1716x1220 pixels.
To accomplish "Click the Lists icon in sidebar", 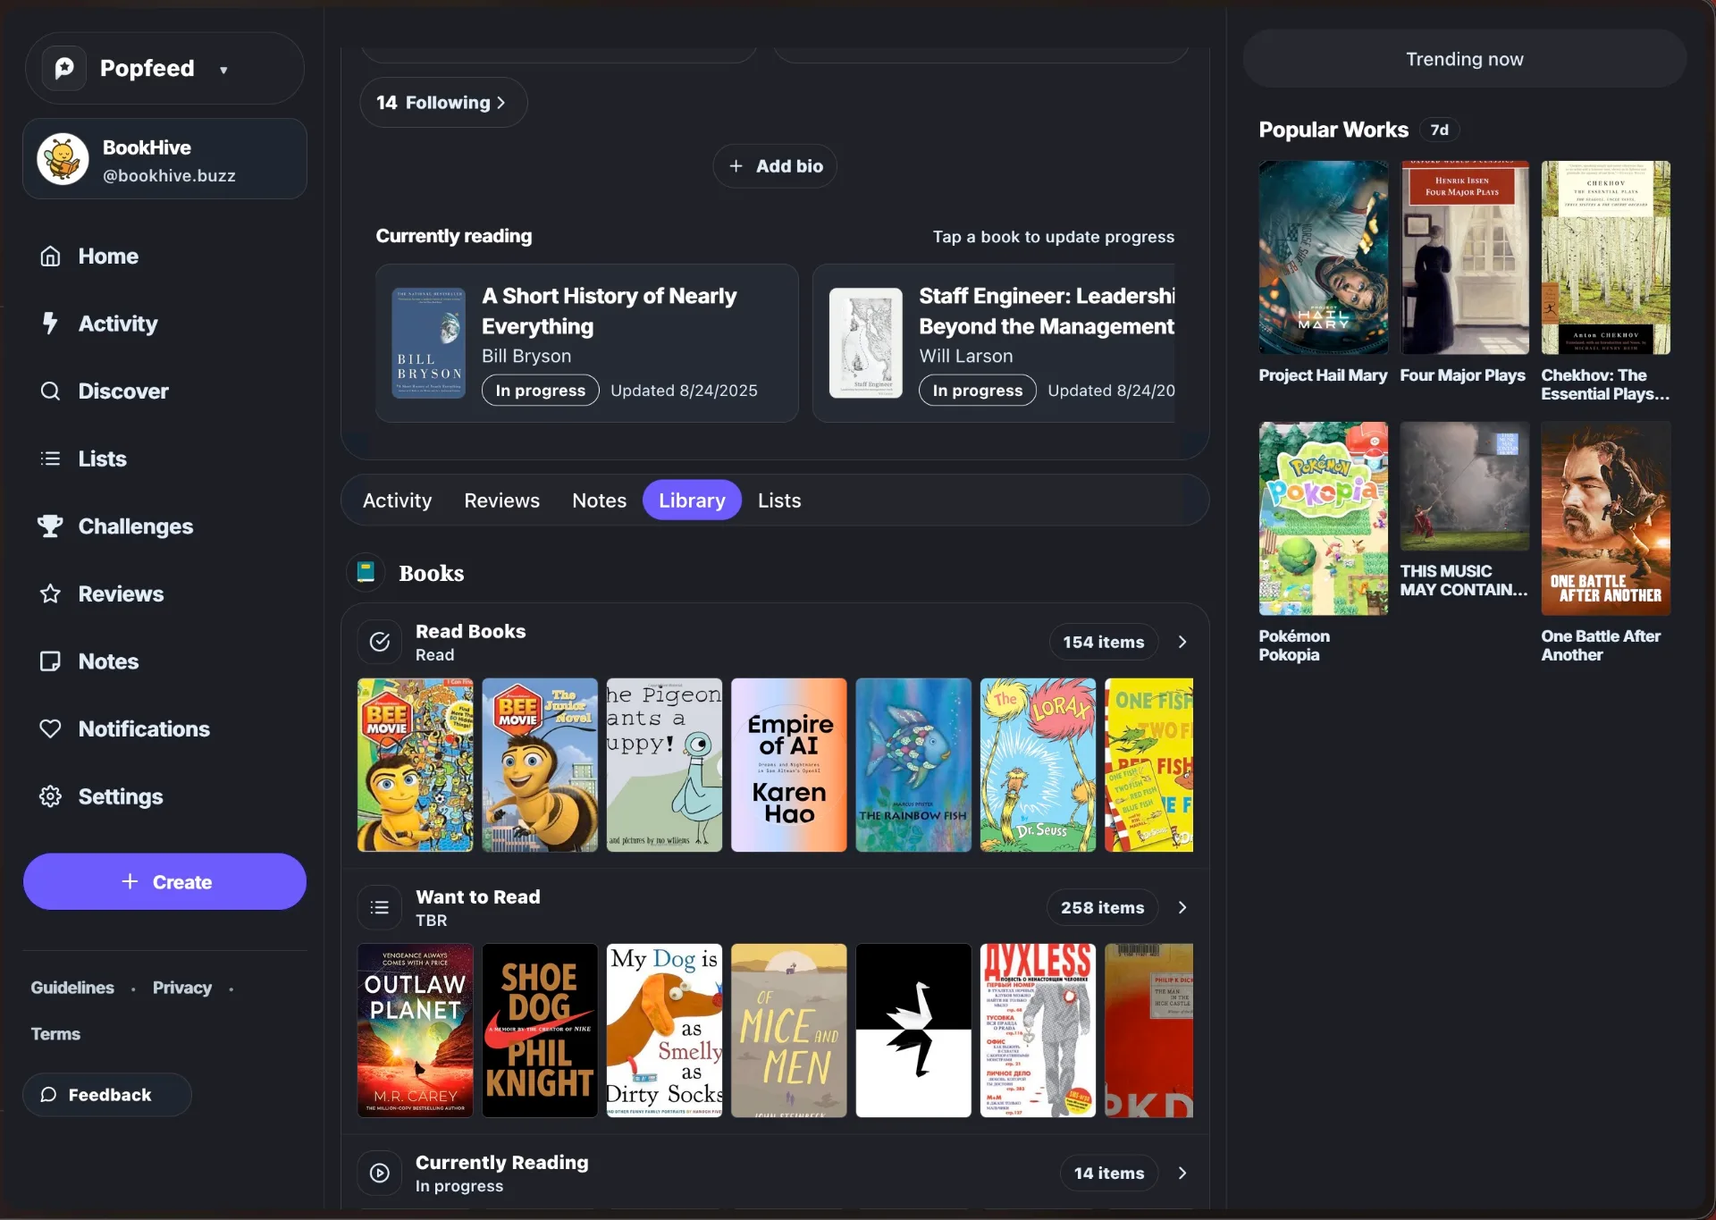I will [50, 459].
